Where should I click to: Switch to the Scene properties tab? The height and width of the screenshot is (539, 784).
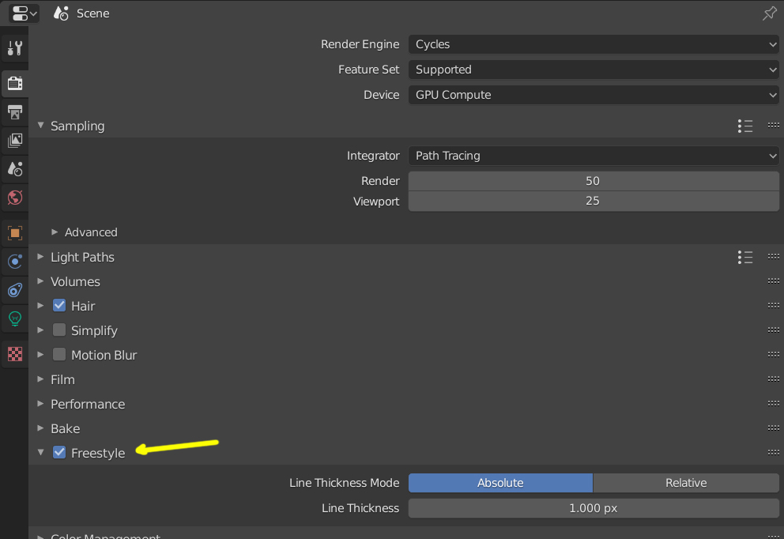tap(14, 168)
